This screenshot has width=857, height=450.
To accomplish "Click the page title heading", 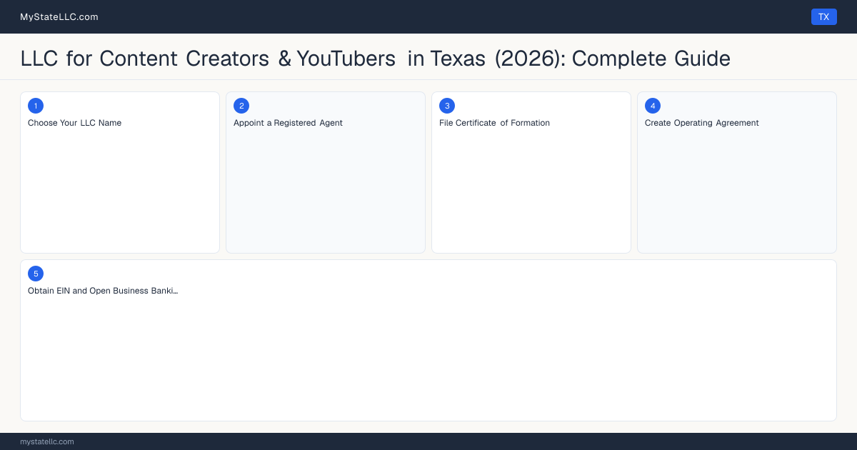I will click(376, 58).
